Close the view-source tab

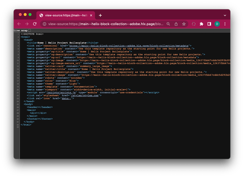[91, 15]
